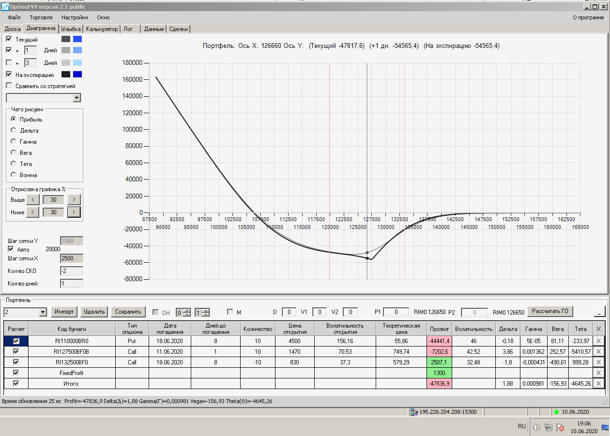Switch to the Сделки tab
The width and height of the screenshot is (610, 436).
[179, 29]
